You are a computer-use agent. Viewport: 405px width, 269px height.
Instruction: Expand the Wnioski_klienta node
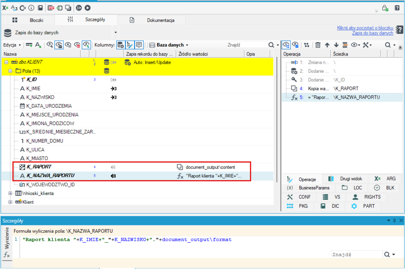point(10,193)
